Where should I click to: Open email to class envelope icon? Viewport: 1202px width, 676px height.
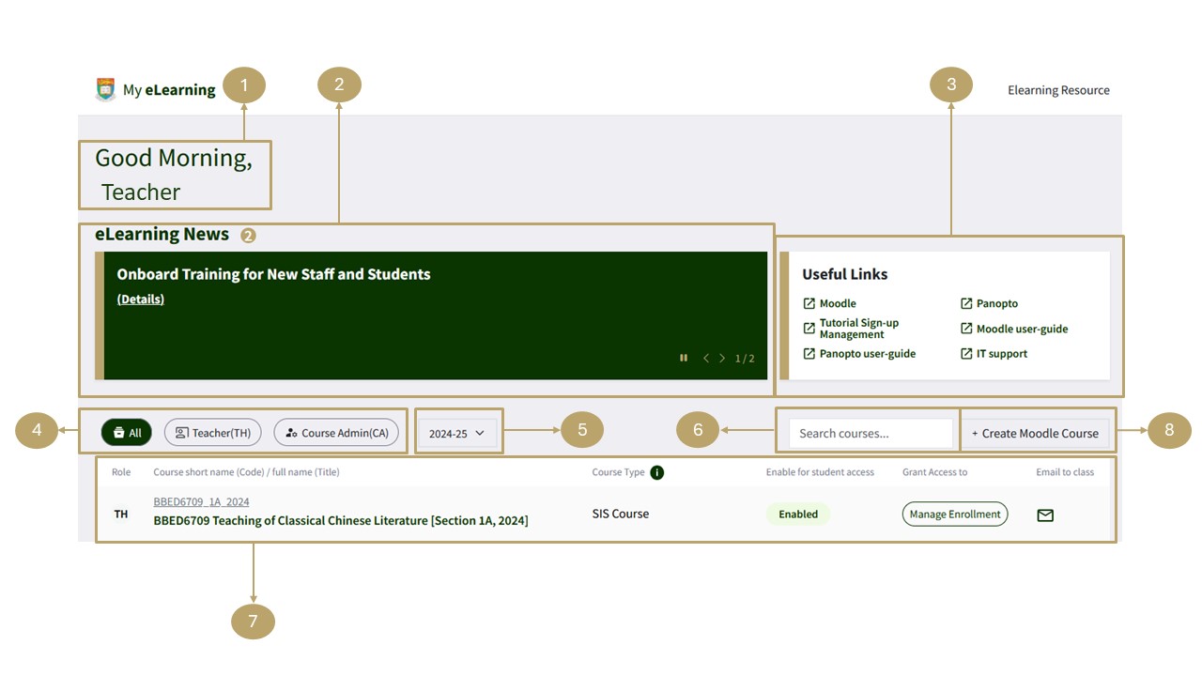pyautogui.click(x=1045, y=515)
